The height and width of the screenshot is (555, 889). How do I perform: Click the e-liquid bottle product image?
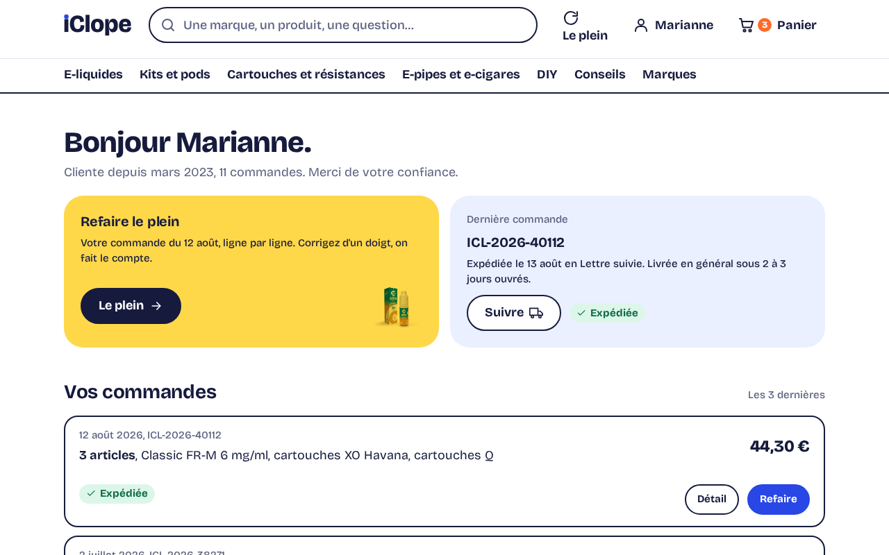pos(396,306)
